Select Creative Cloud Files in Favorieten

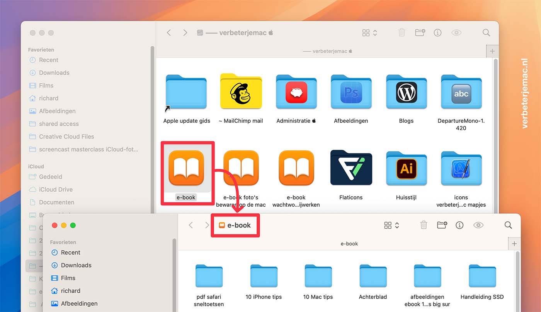click(x=66, y=137)
